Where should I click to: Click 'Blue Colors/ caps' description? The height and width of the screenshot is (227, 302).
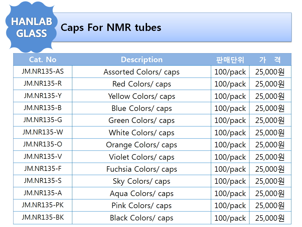(142, 108)
